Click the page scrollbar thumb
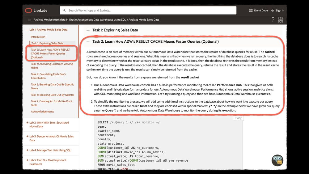The height and width of the screenshot is (174, 309). click(285, 68)
